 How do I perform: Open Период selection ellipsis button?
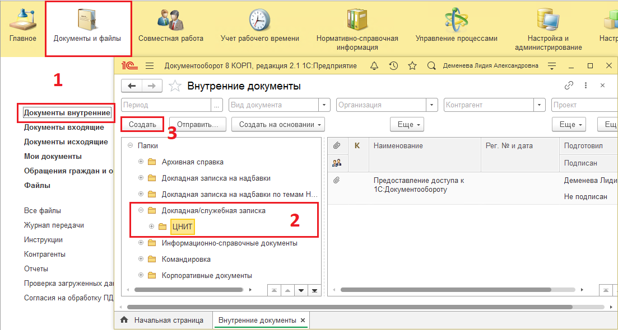(x=217, y=105)
